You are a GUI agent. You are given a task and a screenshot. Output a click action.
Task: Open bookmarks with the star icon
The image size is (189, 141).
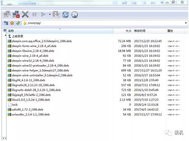[x=12, y=23]
